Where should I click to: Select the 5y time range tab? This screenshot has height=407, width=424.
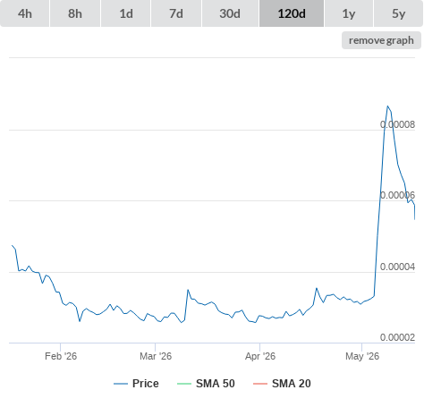(x=399, y=13)
